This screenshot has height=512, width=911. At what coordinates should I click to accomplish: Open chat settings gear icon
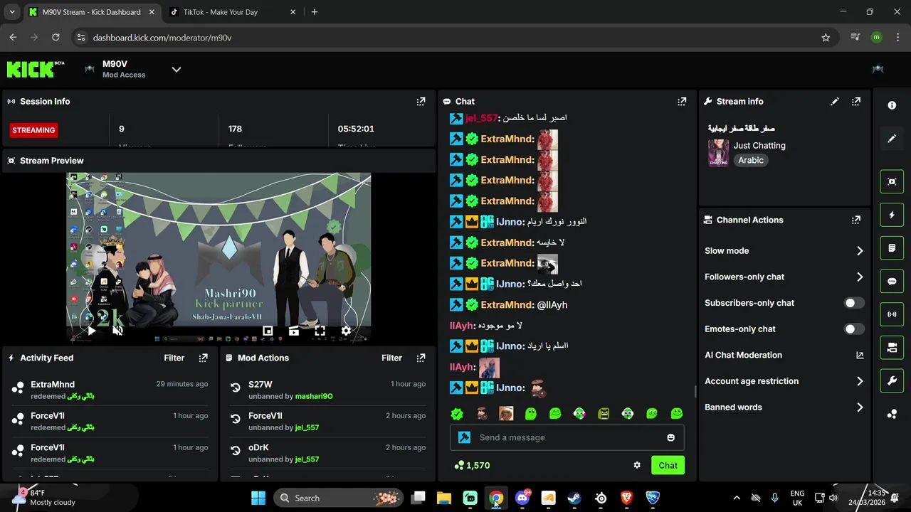[x=637, y=466]
